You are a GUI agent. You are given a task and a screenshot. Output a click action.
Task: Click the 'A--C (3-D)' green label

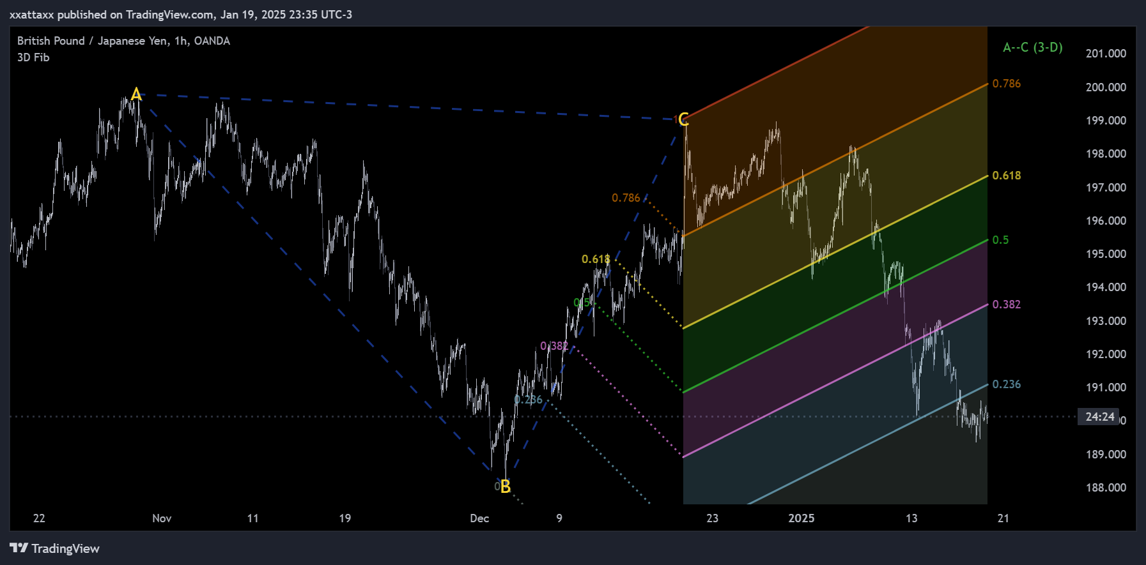pos(1033,47)
